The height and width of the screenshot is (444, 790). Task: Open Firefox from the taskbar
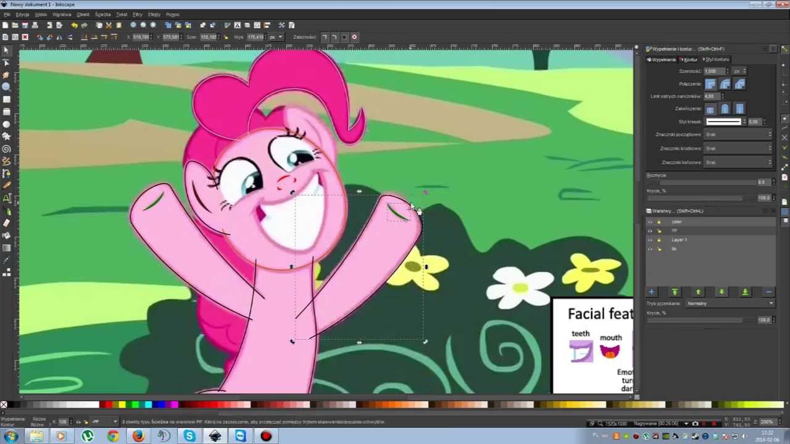pos(138,436)
